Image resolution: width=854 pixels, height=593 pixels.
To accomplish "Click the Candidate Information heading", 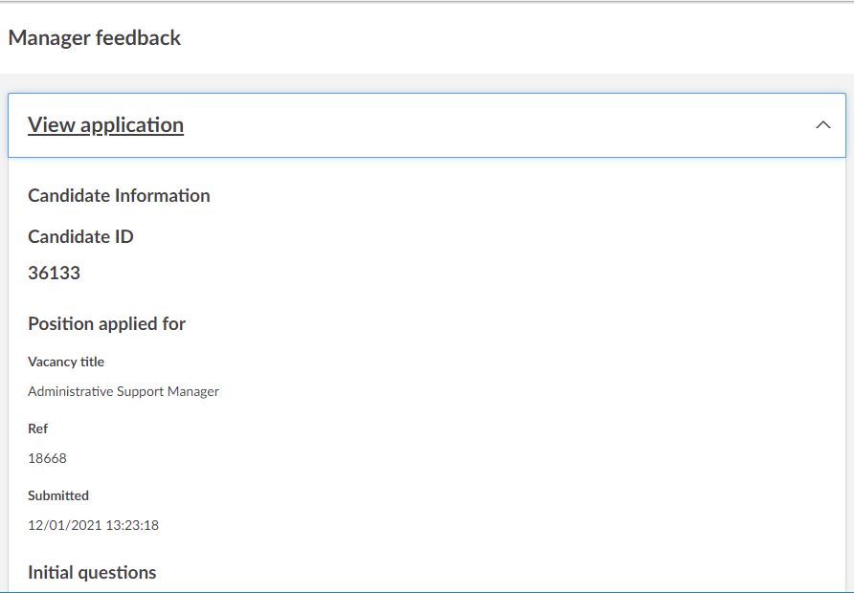I will pyautogui.click(x=119, y=196).
